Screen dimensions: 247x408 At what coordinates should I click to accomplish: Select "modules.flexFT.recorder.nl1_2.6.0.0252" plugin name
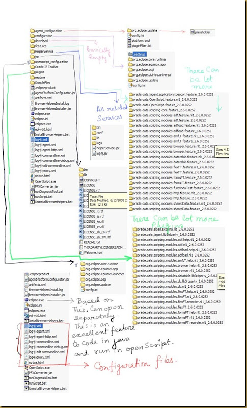(179, 302)
